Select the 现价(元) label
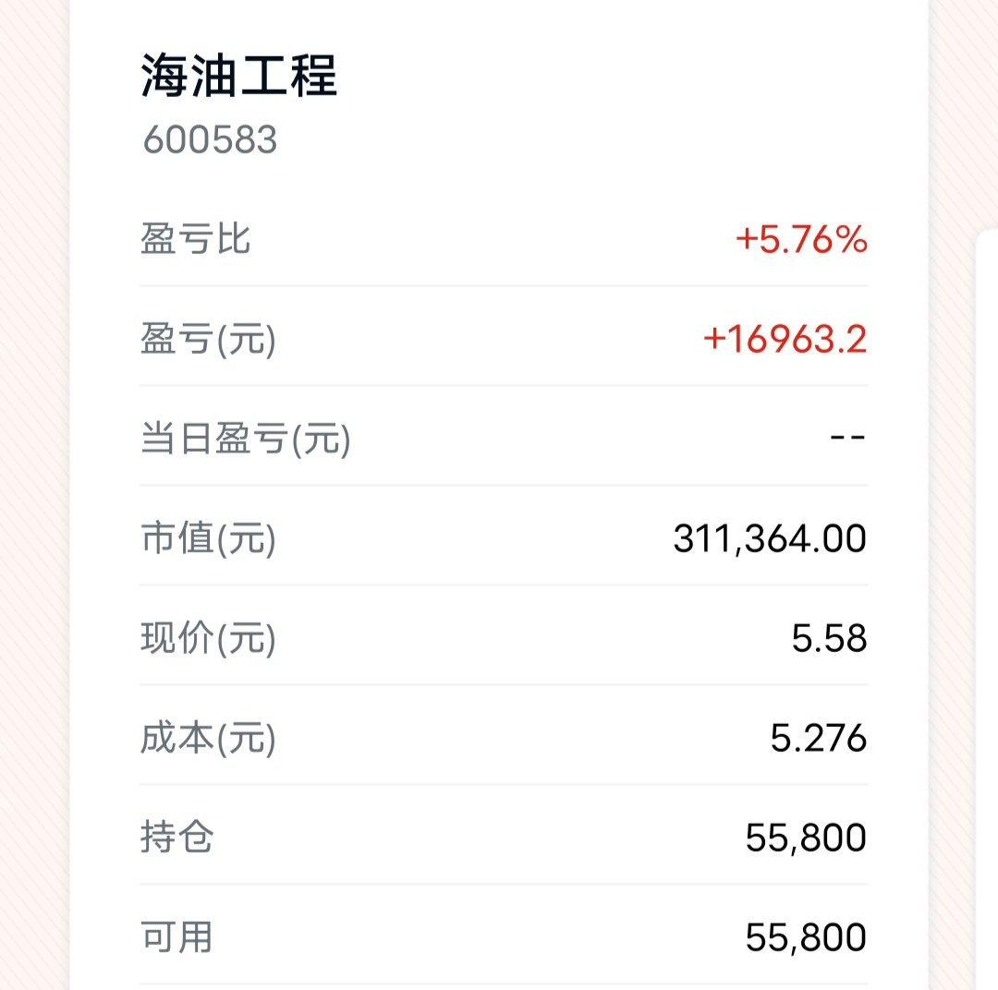Image resolution: width=998 pixels, height=990 pixels. (208, 639)
